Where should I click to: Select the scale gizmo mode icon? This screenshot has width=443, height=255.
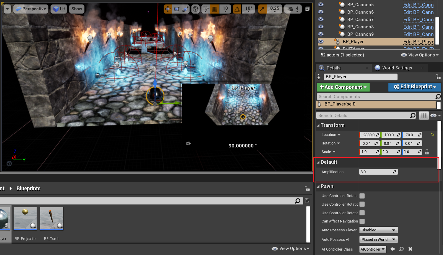(185, 9)
